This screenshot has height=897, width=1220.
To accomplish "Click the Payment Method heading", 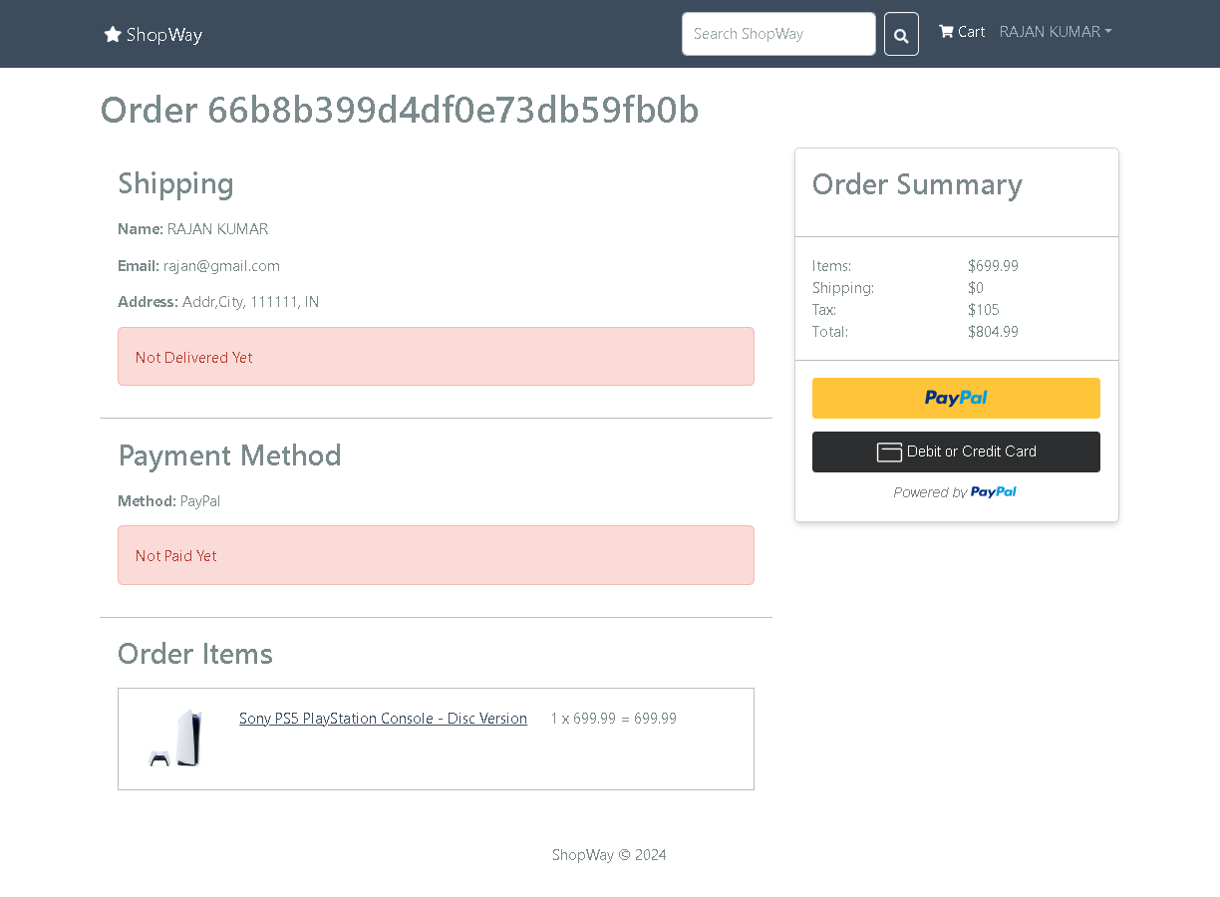I will tap(230, 455).
